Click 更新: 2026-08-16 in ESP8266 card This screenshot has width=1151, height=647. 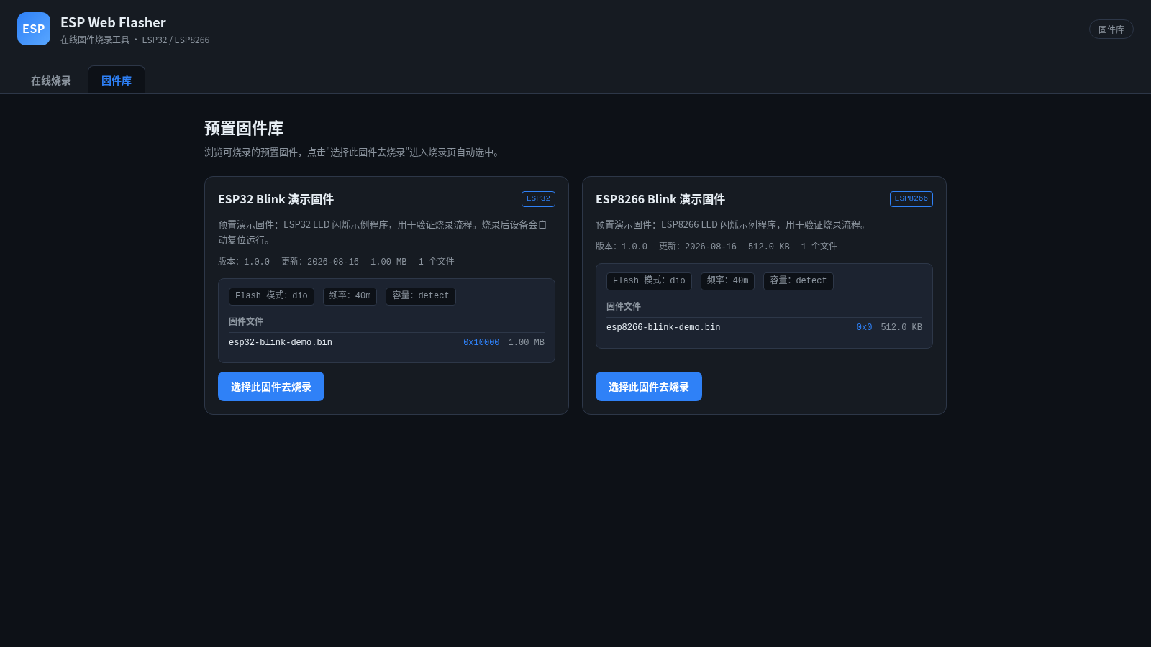pos(698,247)
